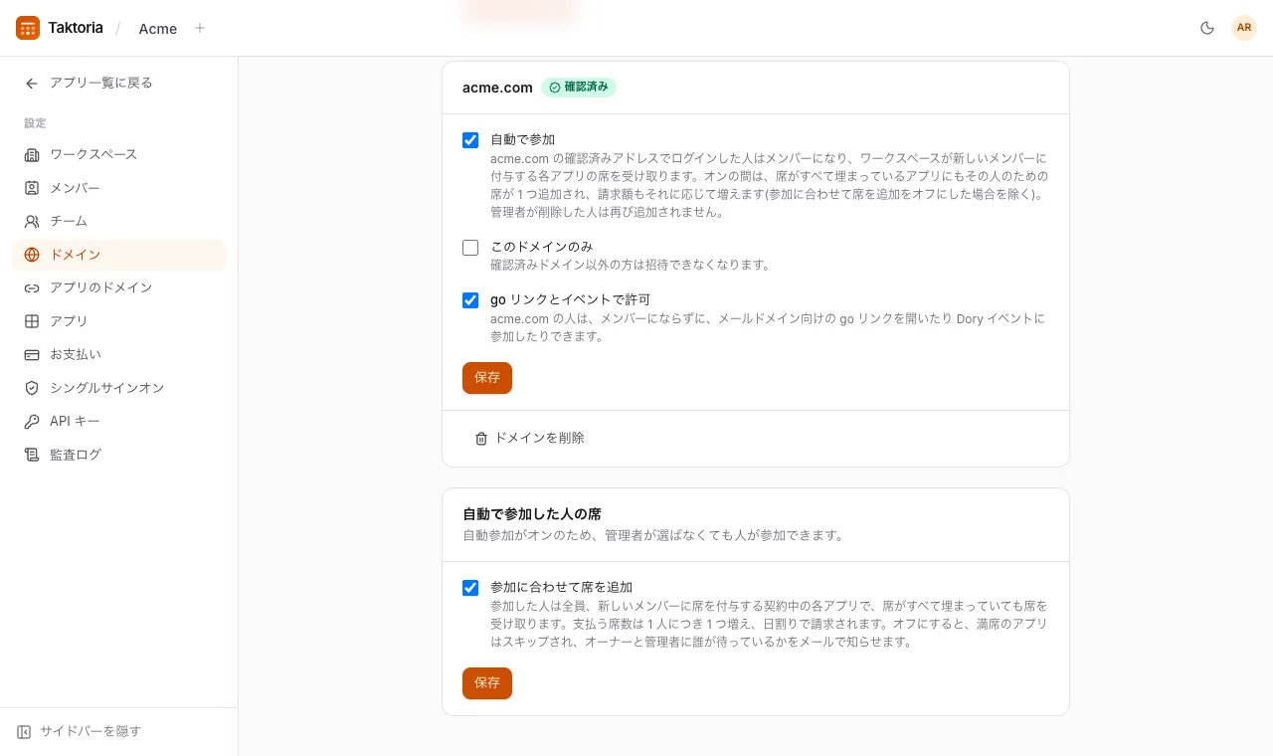
Task: Save the 自動で参加した人の席 settings
Action: (487, 683)
